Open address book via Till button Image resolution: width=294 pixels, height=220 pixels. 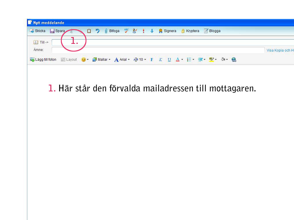(41, 42)
